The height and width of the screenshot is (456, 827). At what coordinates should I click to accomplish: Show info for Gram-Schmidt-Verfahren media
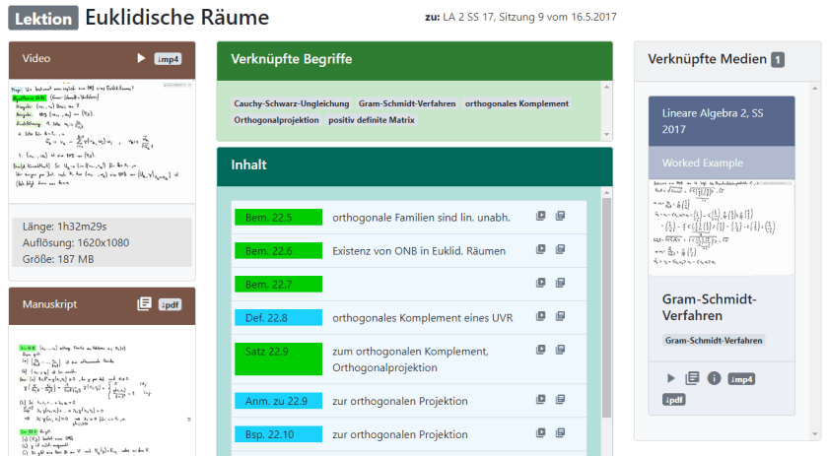point(714,378)
